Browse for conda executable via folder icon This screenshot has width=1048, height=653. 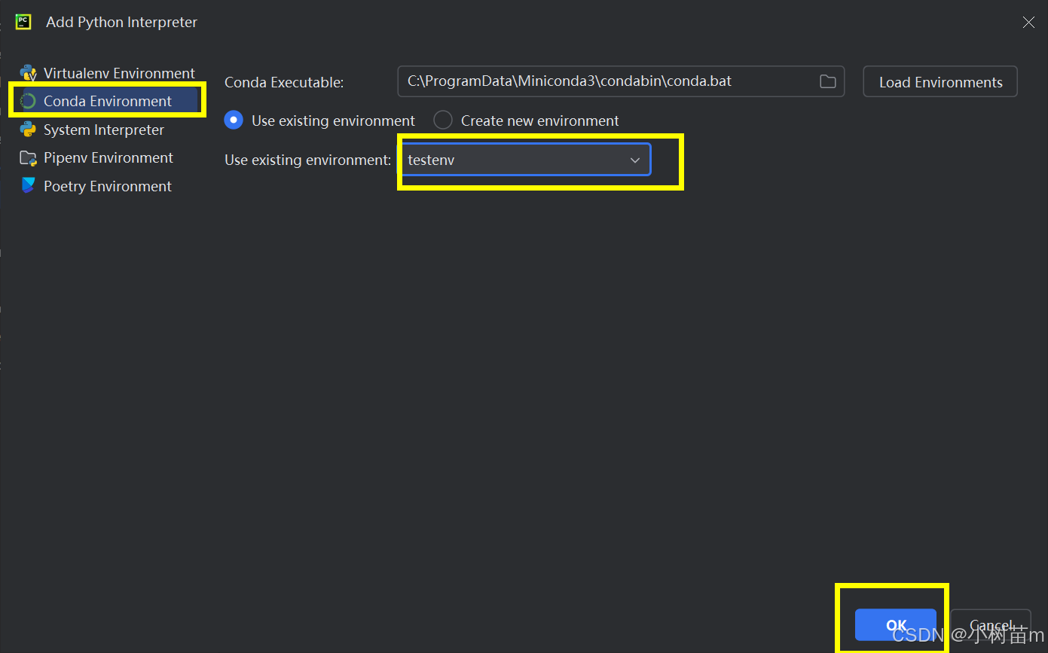(x=827, y=81)
